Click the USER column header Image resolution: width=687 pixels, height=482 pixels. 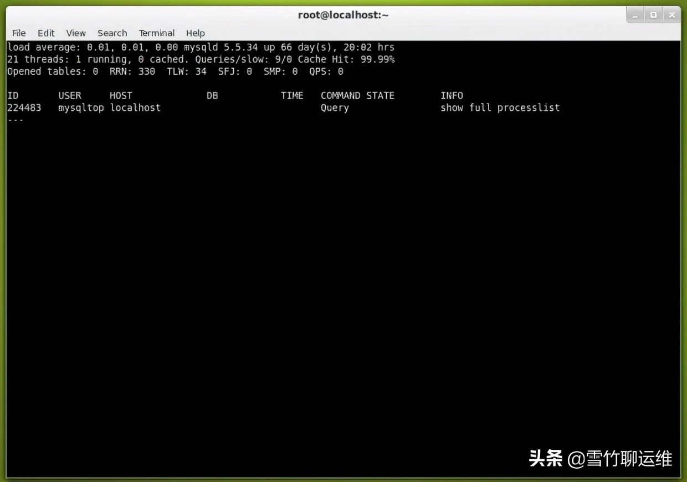[69, 95]
